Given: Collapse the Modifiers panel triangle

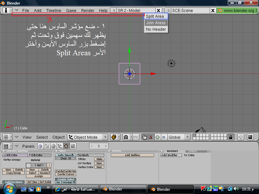Looking at the screenshot, I should [x=162, y=151].
